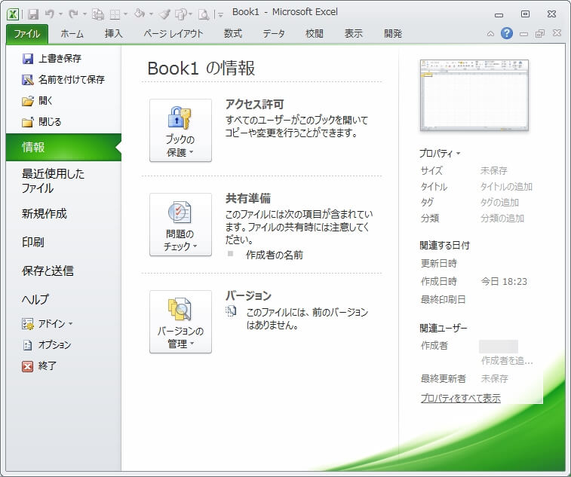Click the format painter brush icon

pyautogui.click(x=165, y=14)
